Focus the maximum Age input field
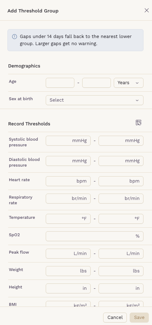Viewport: 152px width, 325px height. point(97,83)
